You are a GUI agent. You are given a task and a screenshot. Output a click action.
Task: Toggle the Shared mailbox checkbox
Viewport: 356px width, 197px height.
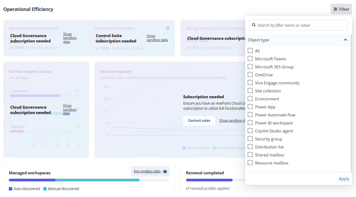[250, 155]
